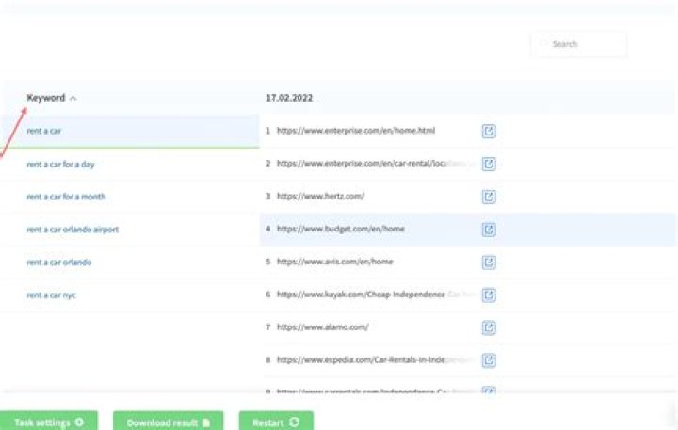Click URL https://www.enterprise.com/en/home.html
The height and width of the screenshot is (430, 678).
(x=356, y=131)
